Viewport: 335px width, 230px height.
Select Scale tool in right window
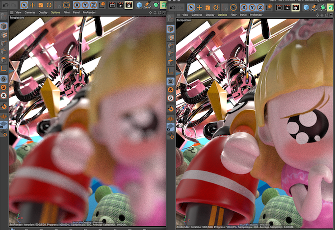tap(207, 7)
